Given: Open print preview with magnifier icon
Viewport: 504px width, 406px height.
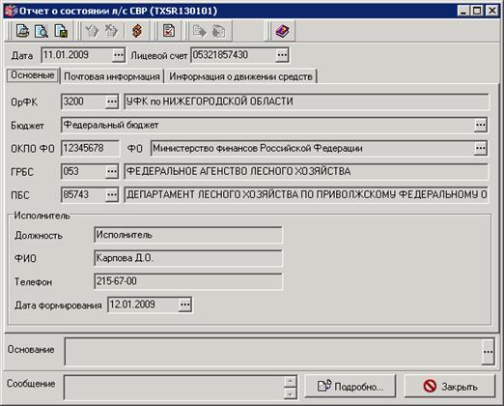Looking at the screenshot, I should (x=42, y=31).
